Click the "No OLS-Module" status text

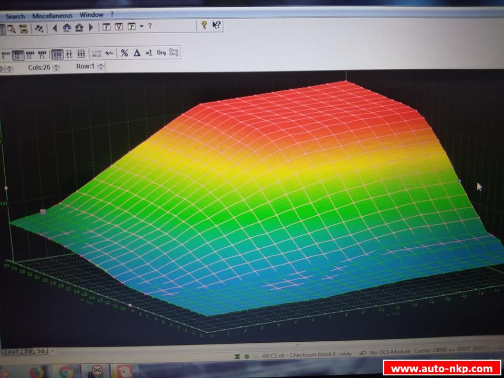[x=390, y=352]
